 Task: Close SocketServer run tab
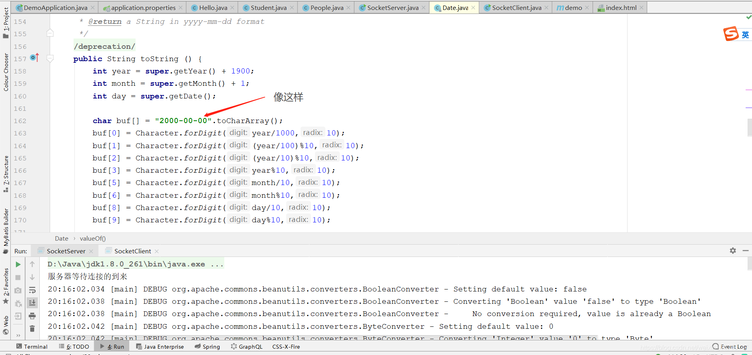[91, 251]
